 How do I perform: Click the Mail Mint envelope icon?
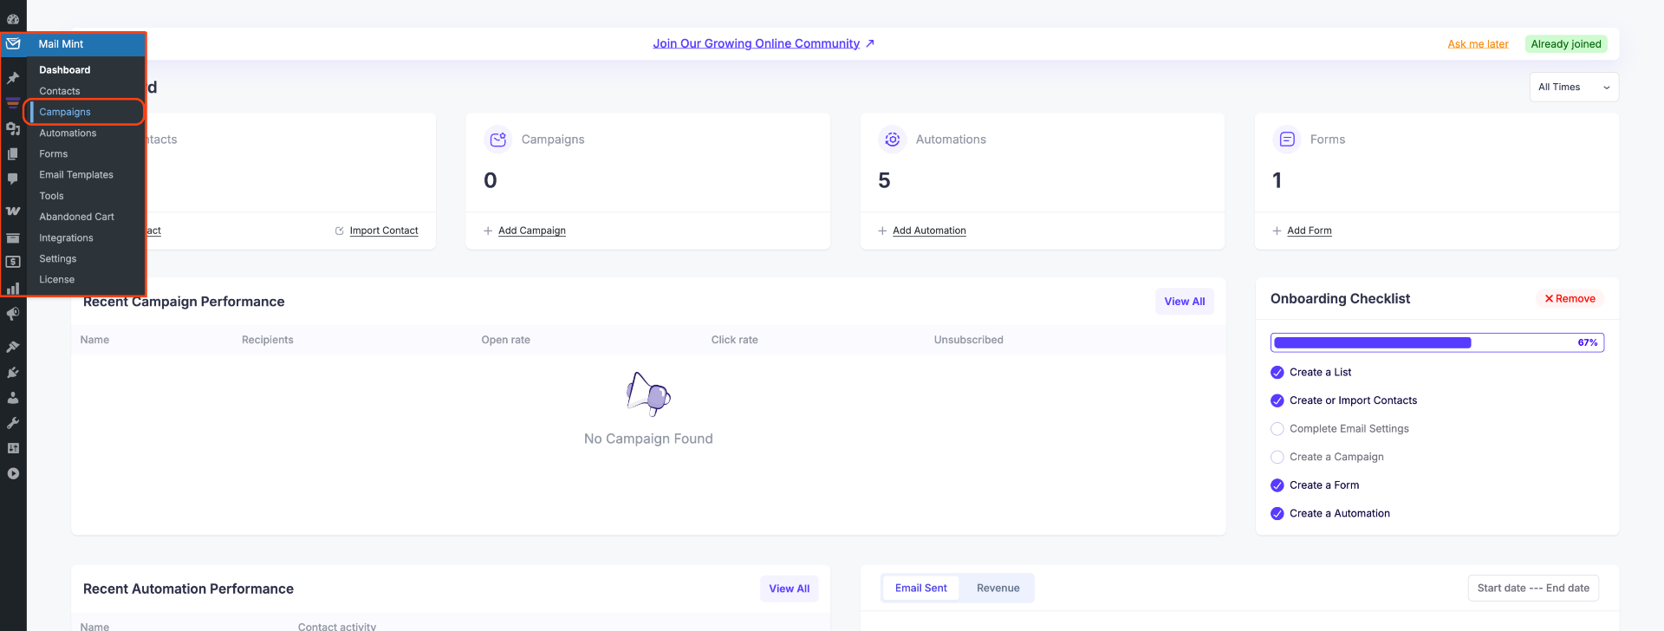pyautogui.click(x=13, y=43)
